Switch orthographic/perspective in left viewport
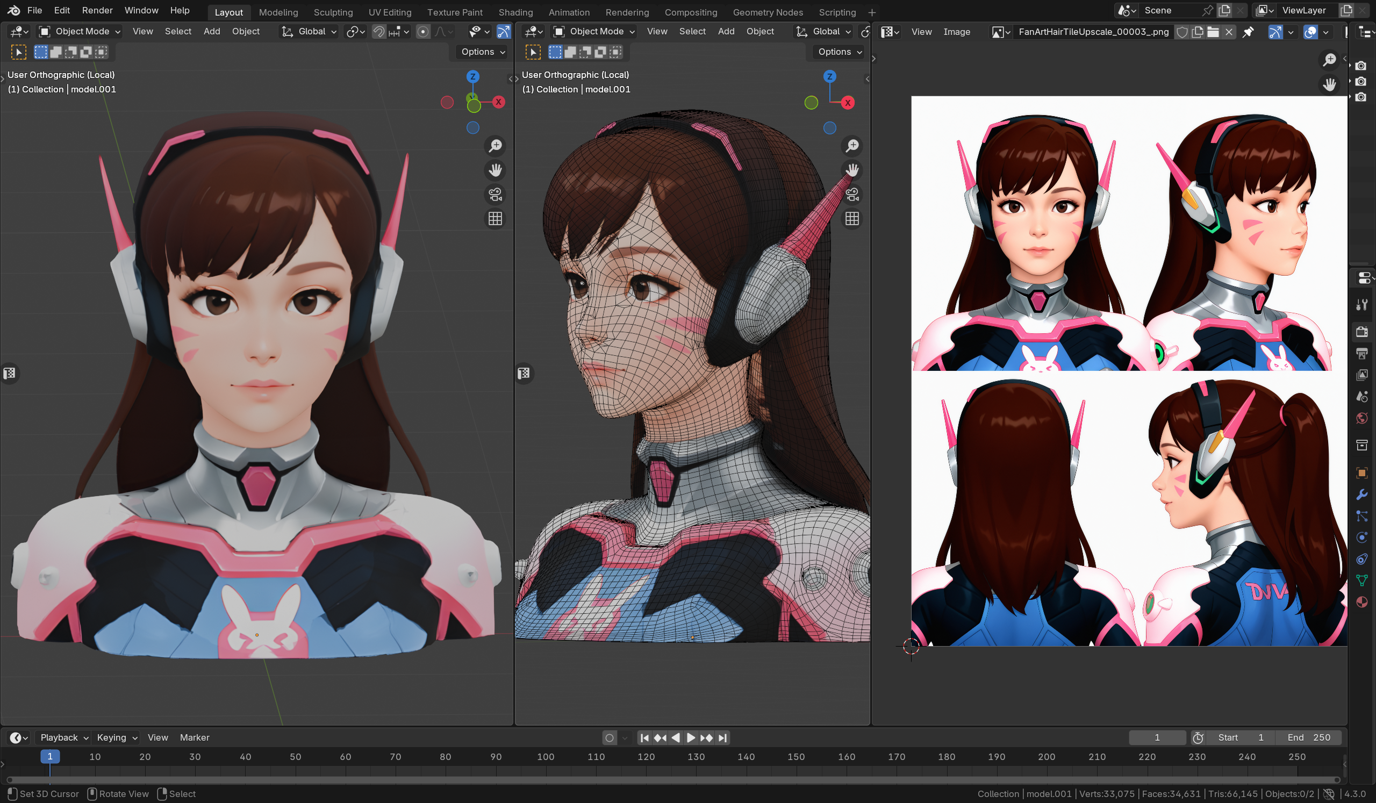 [495, 219]
